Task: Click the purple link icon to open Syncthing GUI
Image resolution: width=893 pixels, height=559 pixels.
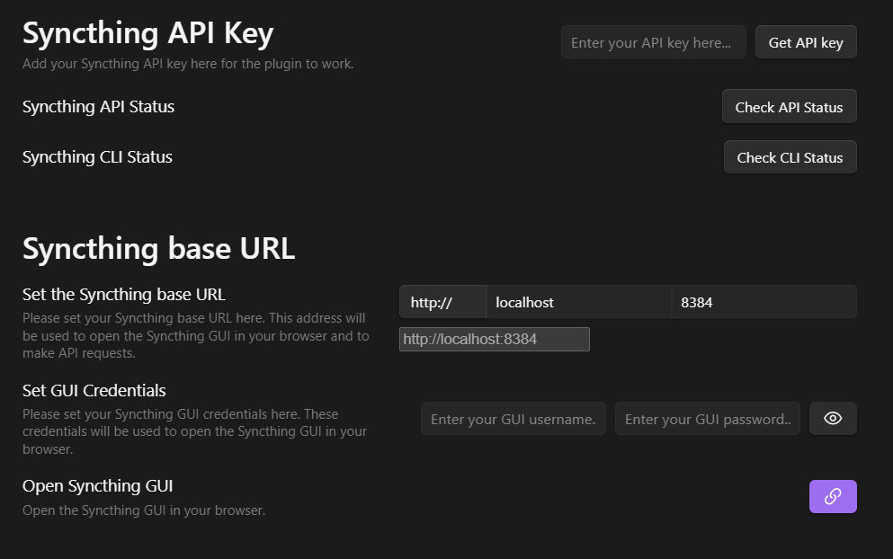Action: coord(833,496)
